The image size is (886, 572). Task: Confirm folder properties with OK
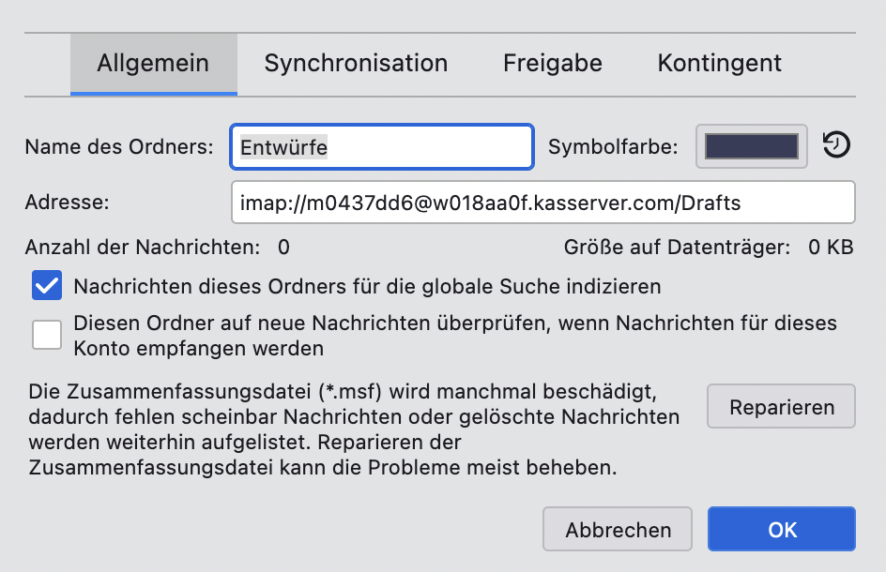coord(782,530)
